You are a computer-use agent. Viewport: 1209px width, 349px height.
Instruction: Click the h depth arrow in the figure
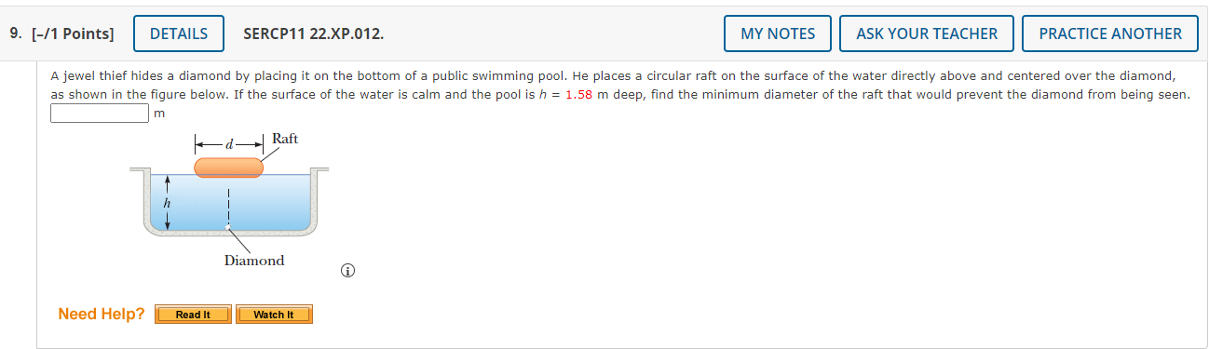point(167,203)
